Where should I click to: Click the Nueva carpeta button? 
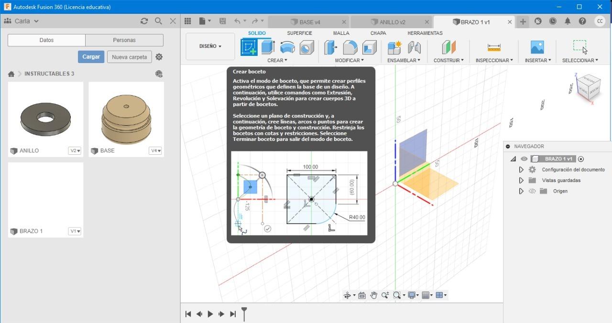point(129,57)
